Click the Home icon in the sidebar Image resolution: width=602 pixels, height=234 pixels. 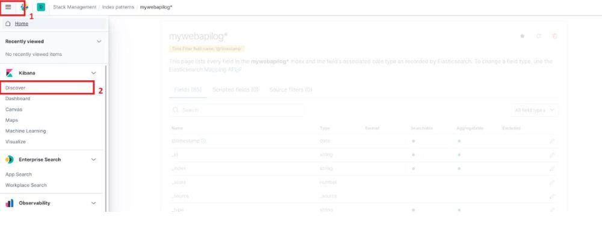8,24
